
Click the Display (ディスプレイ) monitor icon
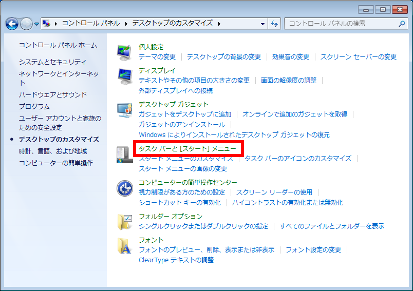[x=124, y=76]
